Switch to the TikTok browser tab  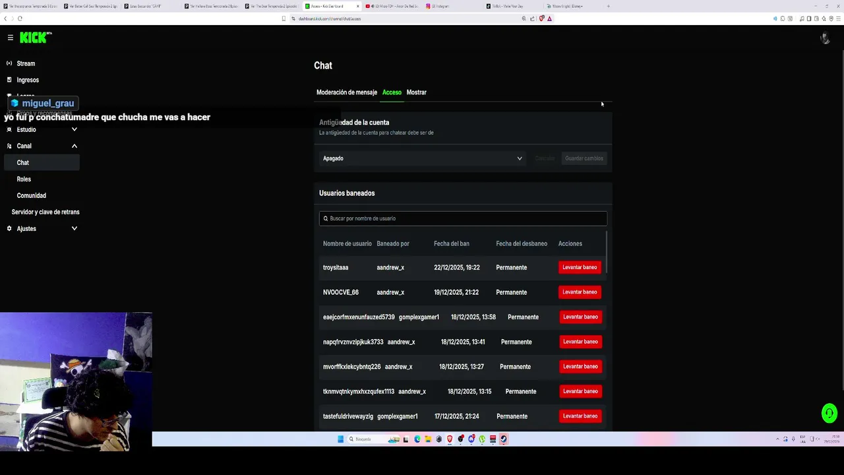coord(512,6)
